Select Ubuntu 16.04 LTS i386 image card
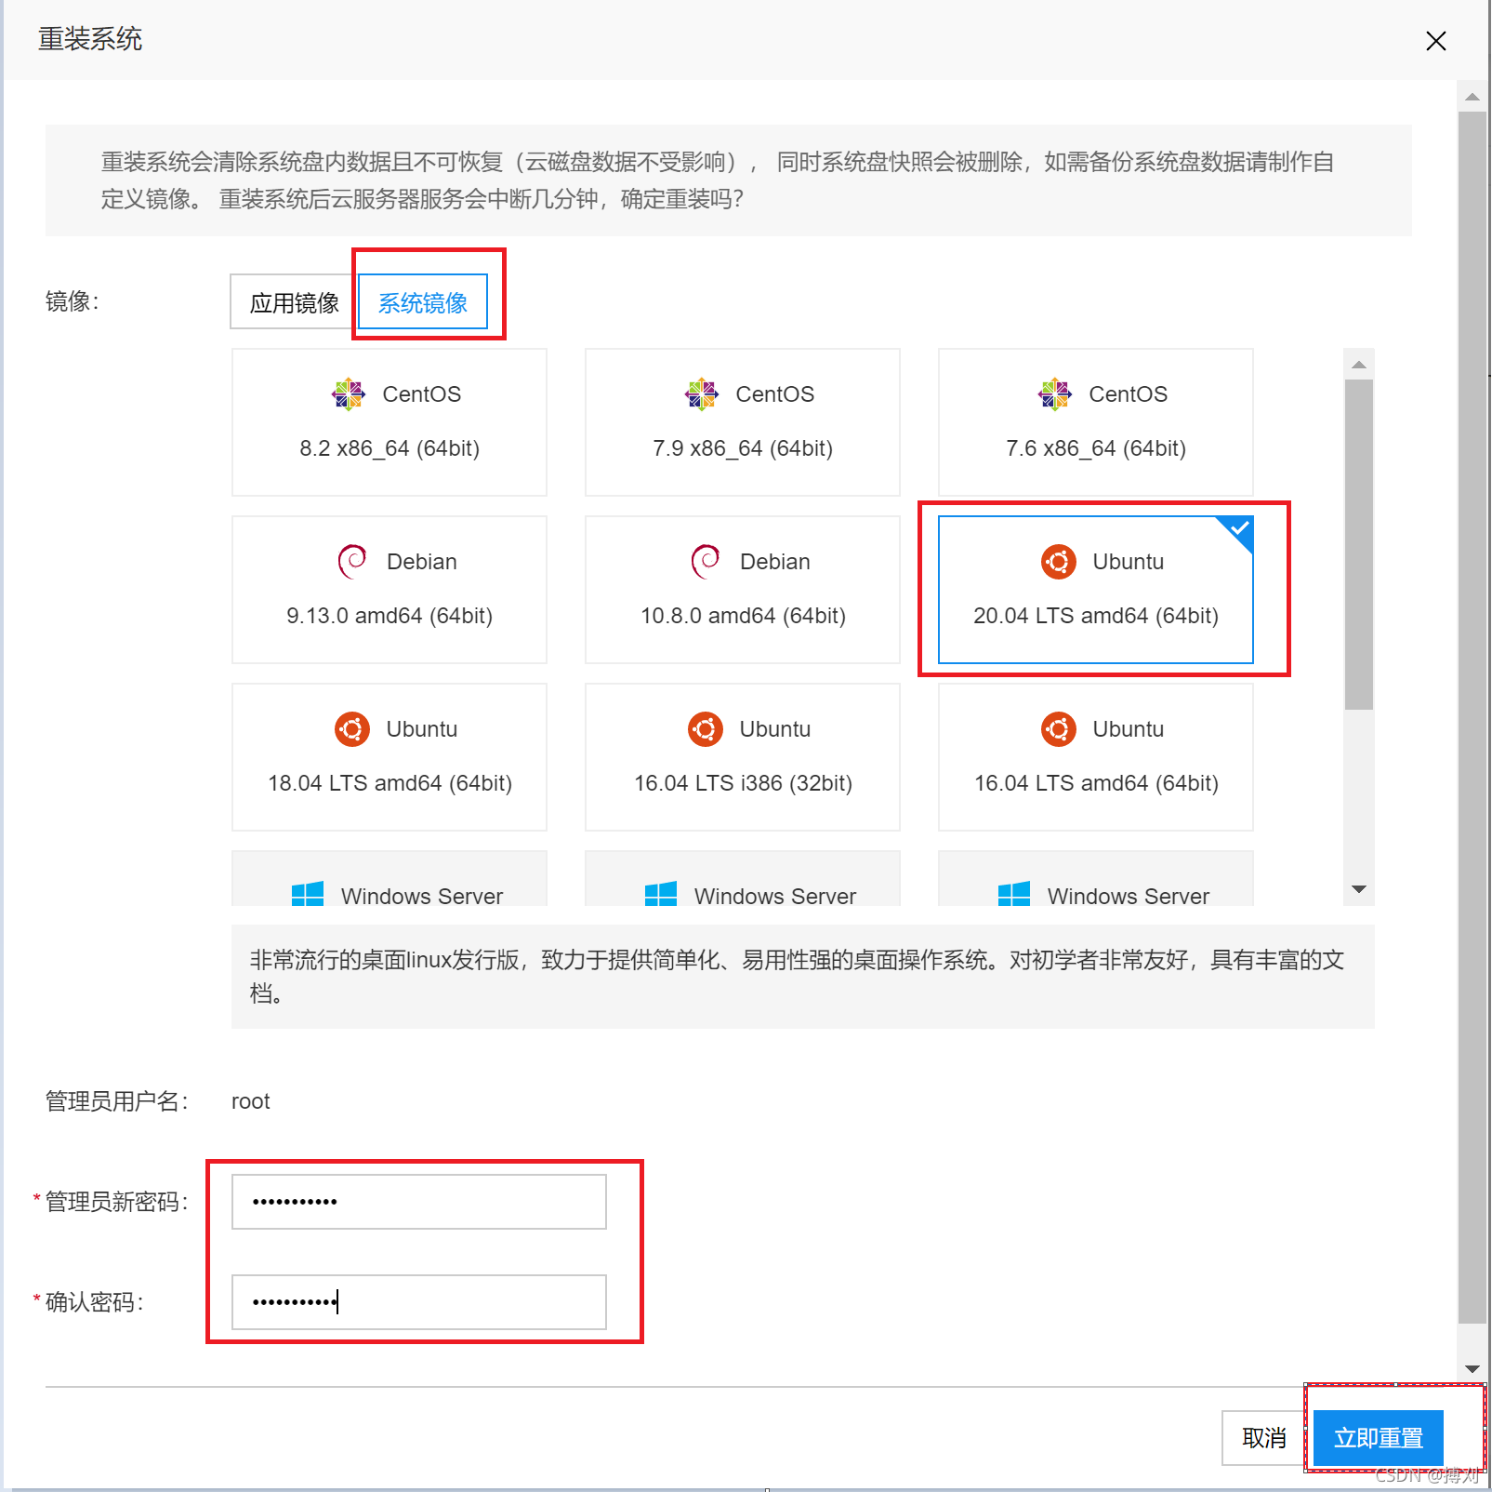Screen dimensions: 1492x1492 [x=743, y=757]
